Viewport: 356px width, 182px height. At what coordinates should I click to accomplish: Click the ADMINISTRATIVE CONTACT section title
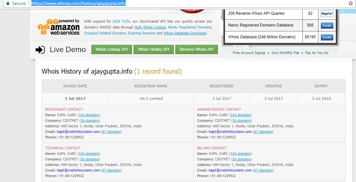click(219, 109)
